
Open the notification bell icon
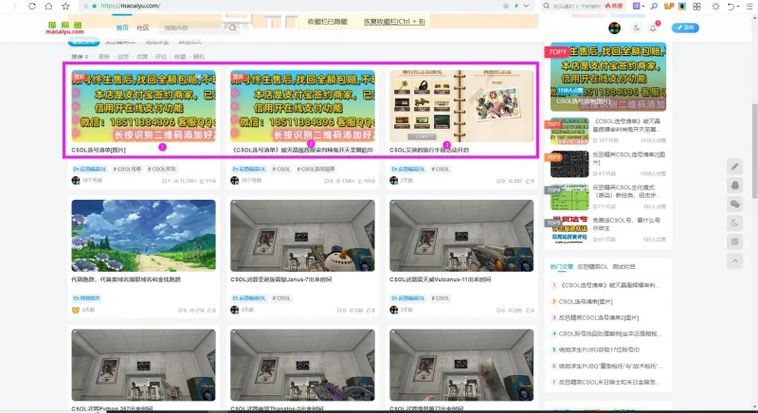[653, 28]
